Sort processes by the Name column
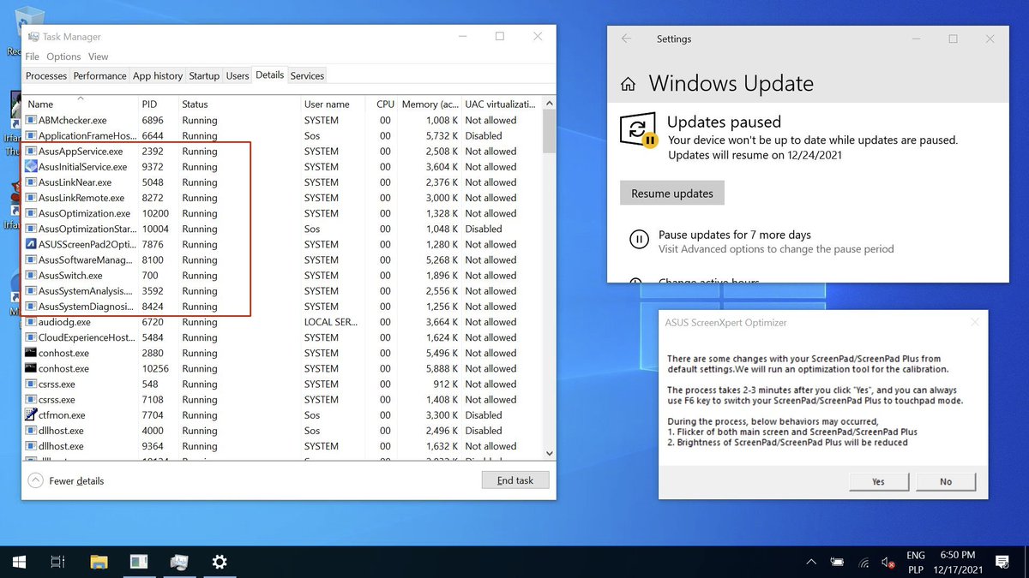Screen dimensions: 1029x578 coord(80,104)
